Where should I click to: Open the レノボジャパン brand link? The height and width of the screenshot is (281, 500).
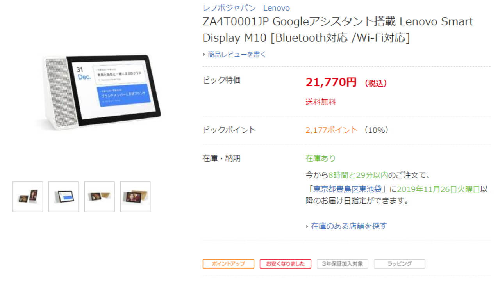tap(229, 8)
